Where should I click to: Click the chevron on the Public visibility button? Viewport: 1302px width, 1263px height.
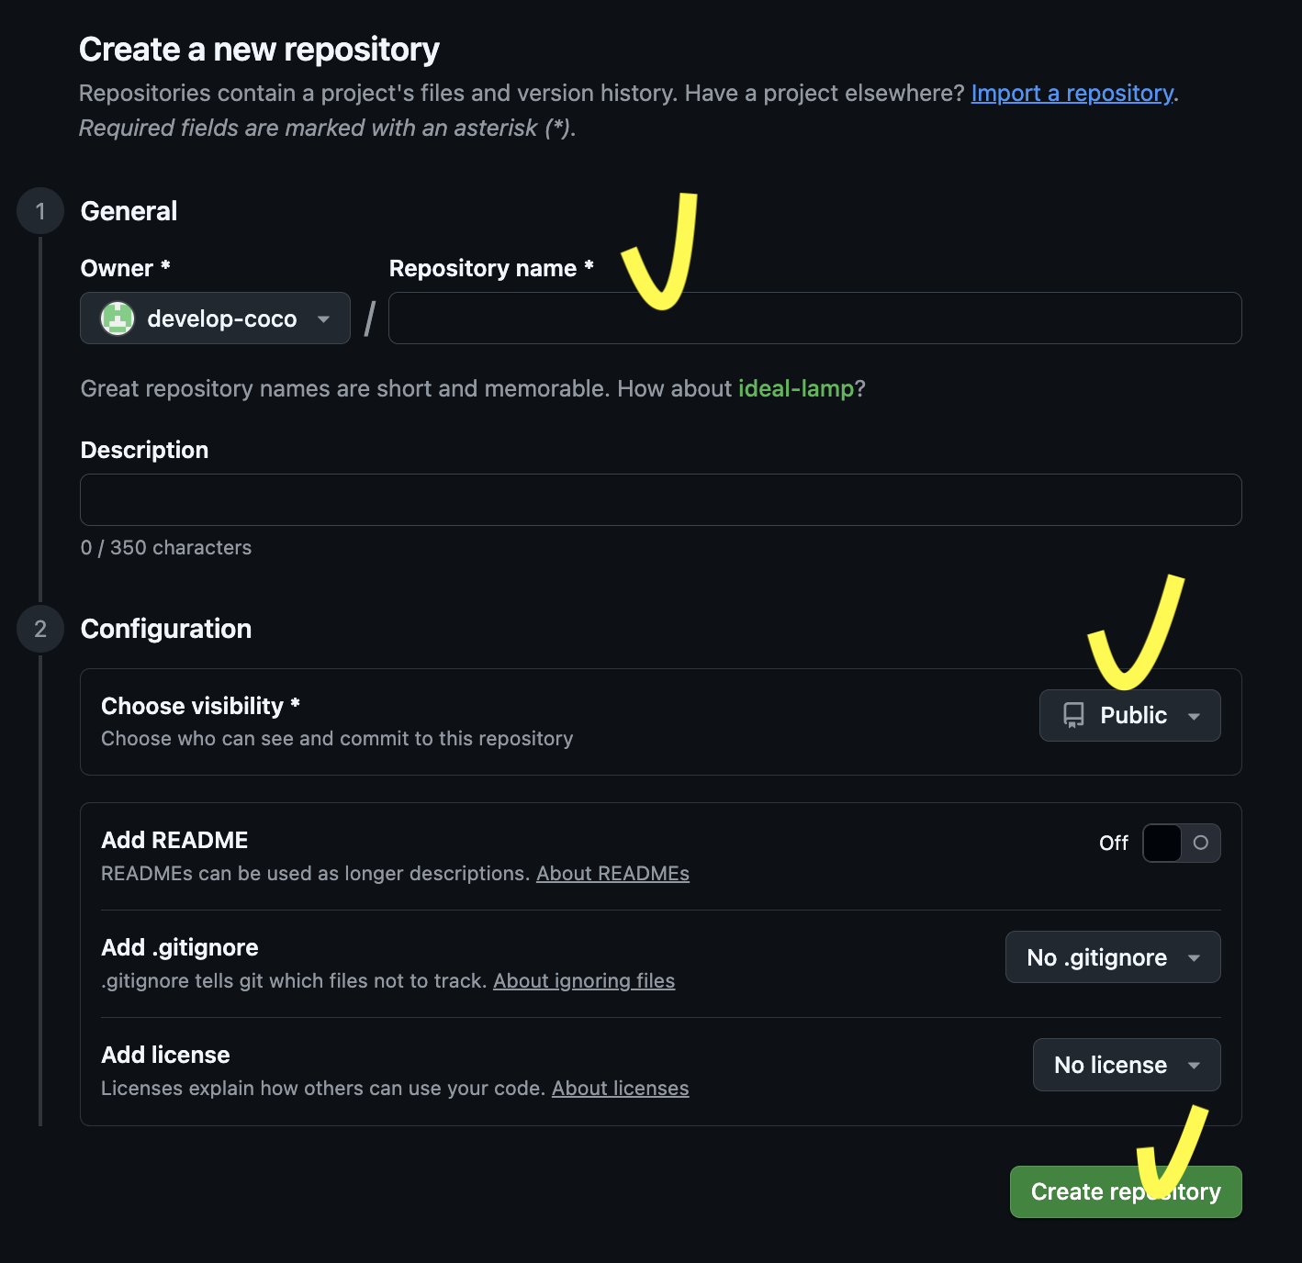click(1195, 715)
